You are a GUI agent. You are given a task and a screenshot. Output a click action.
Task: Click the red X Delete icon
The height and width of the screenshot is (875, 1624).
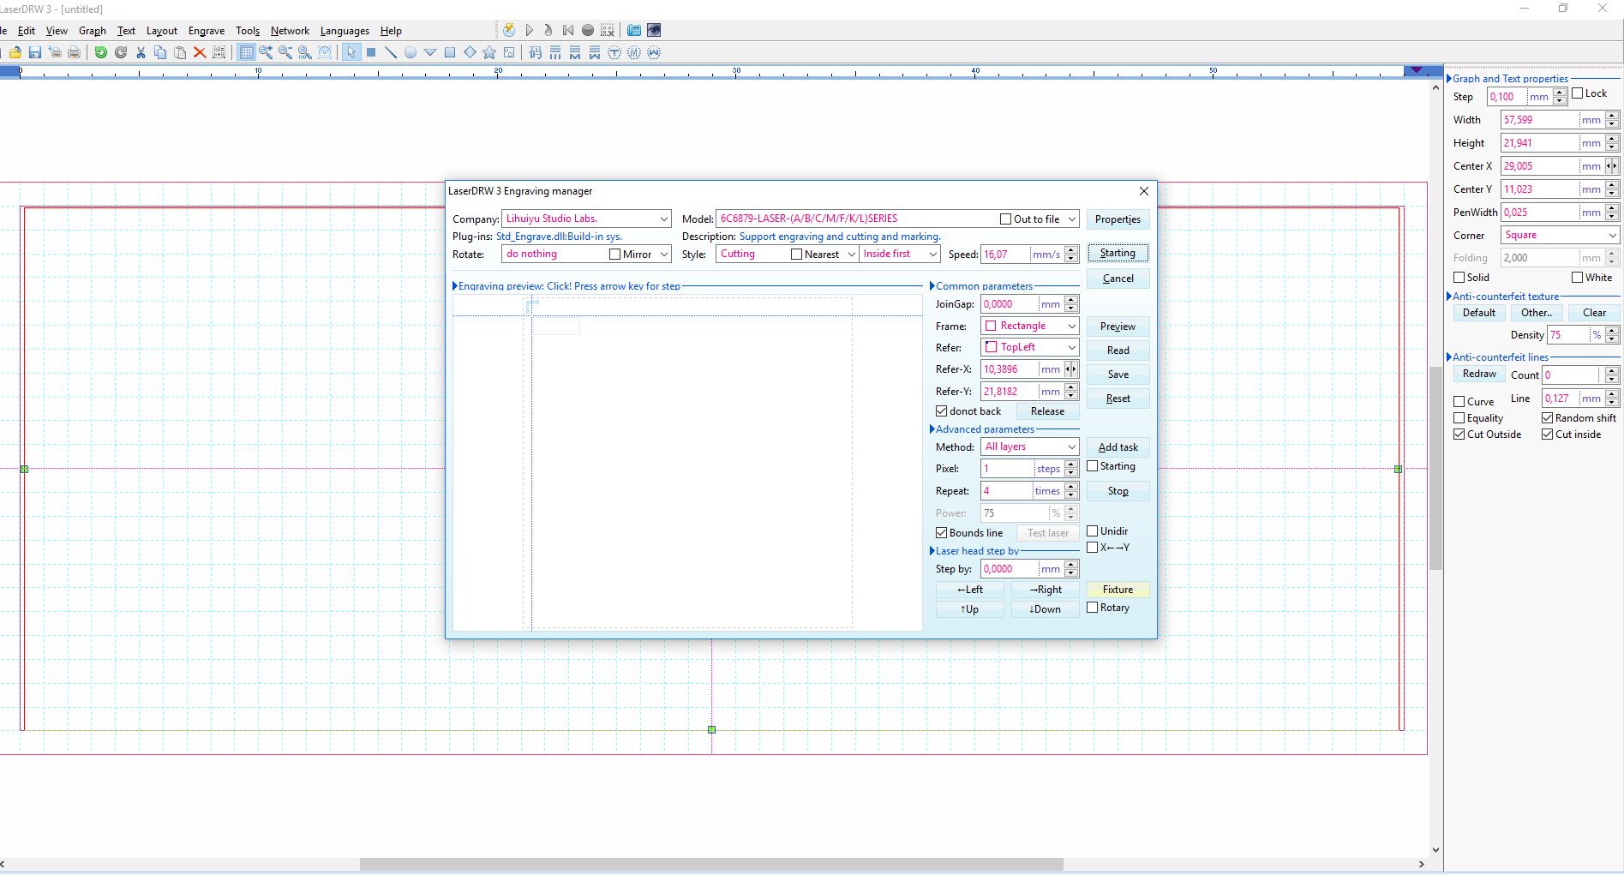click(x=200, y=52)
